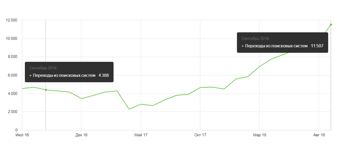
Task: Click the Дек 16 axis label
Action: [x=81, y=135]
